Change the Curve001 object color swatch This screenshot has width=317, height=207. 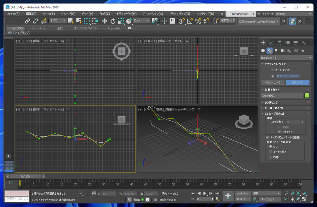click(307, 95)
